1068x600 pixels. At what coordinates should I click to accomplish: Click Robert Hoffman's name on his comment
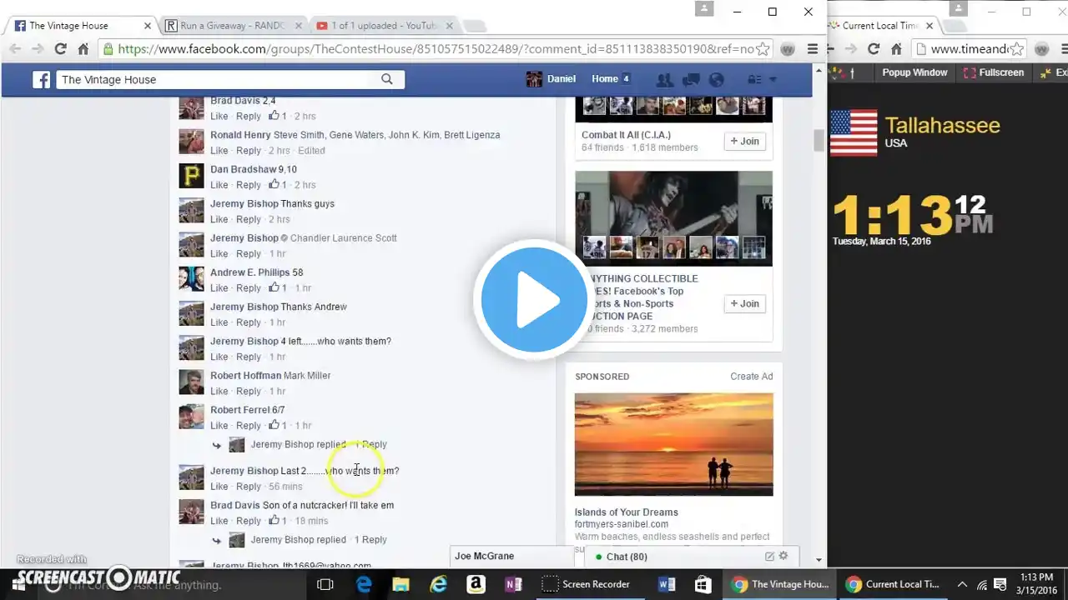pos(245,376)
